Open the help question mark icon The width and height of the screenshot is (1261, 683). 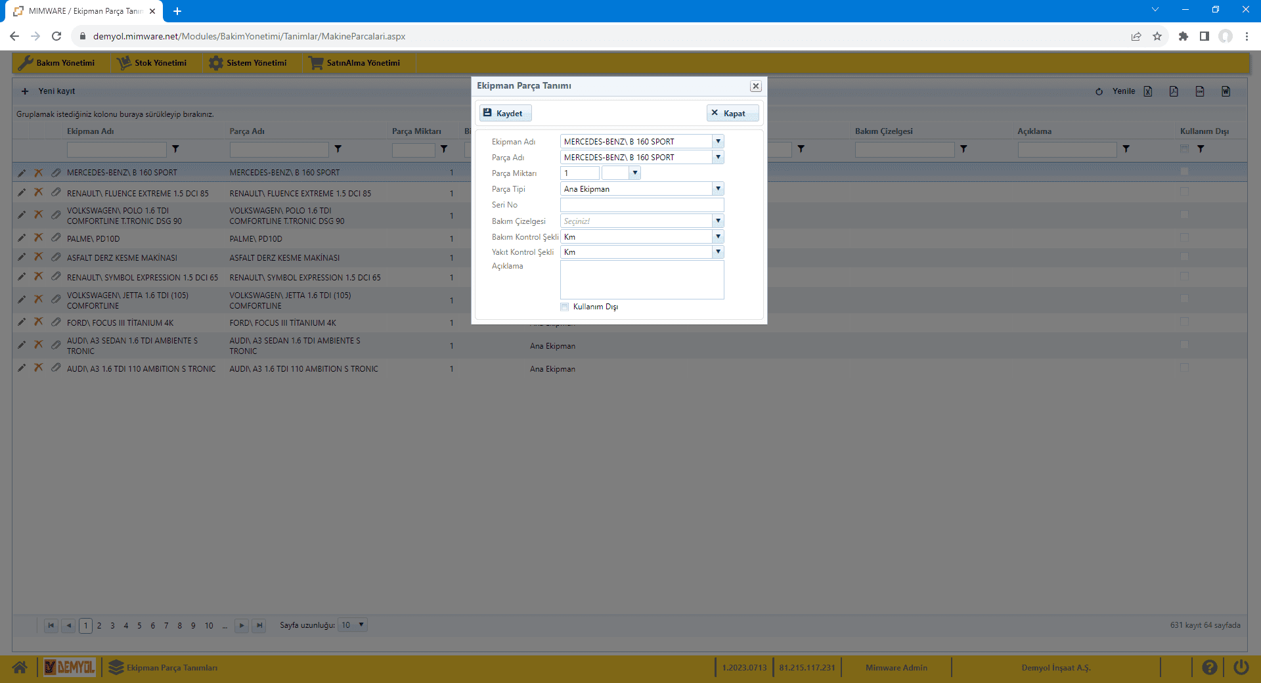pyautogui.click(x=1209, y=667)
